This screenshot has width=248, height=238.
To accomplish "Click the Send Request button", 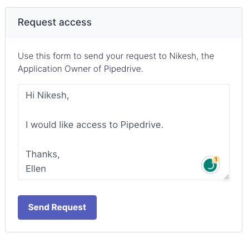I will click(x=57, y=207).
